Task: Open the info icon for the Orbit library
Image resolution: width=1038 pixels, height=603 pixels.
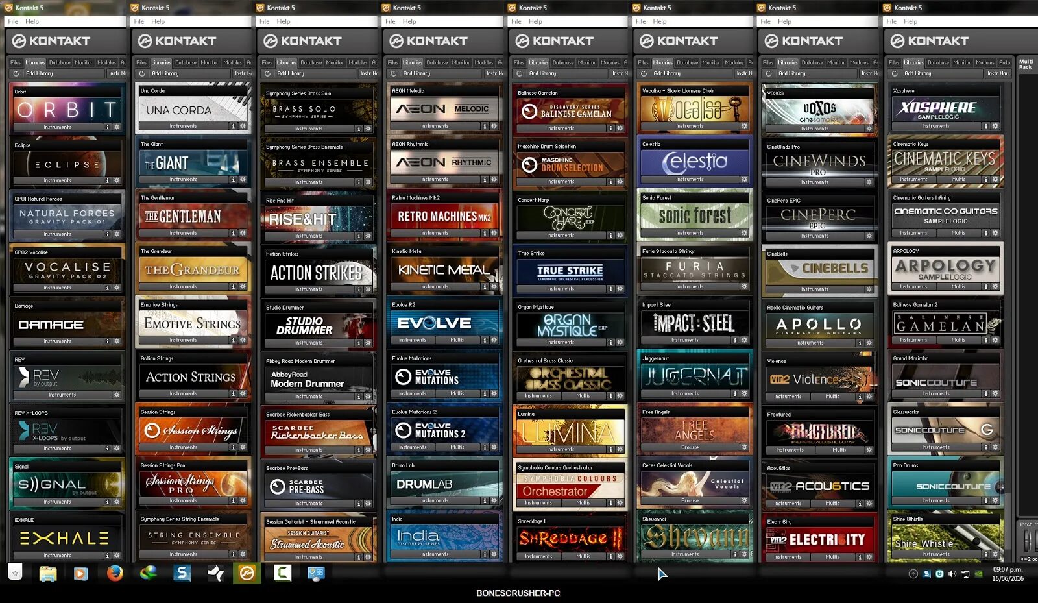Action: pyautogui.click(x=108, y=127)
